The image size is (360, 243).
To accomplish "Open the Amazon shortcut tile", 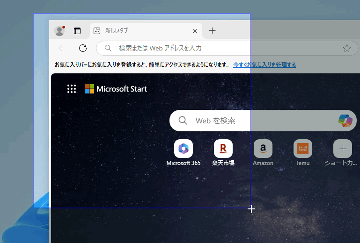I will point(263,149).
